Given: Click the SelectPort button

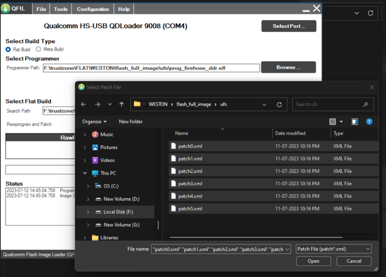Looking at the screenshot, I should (289, 26).
